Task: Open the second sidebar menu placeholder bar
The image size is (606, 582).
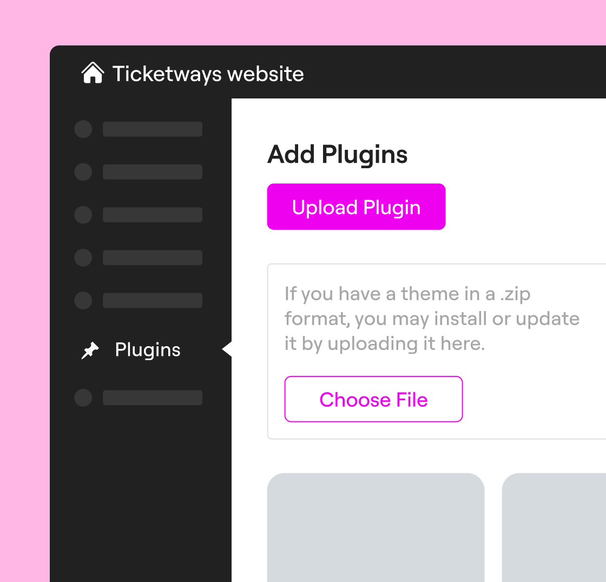Action: (153, 172)
